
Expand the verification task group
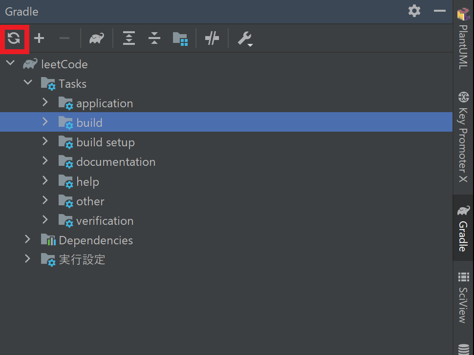[45, 219]
